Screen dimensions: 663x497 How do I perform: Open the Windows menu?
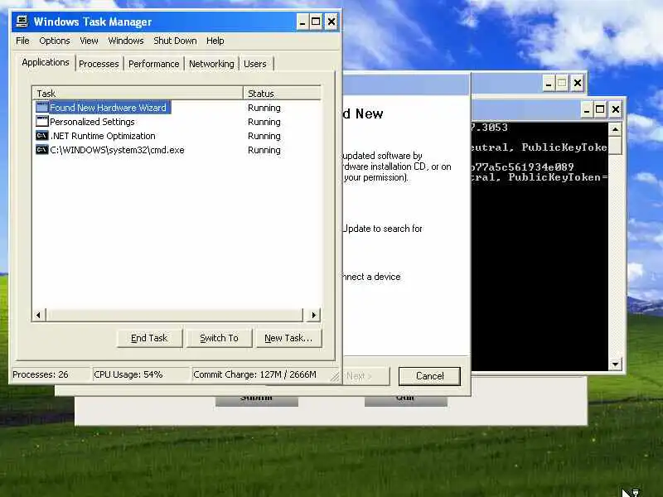coord(126,41)
